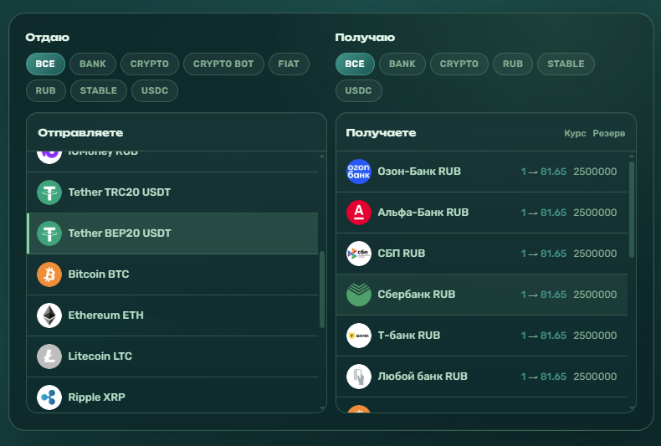This screenshot has width=661, height=446.
Task: Click the Ozon bank logo icon
Action: click(x=359, y=172)
